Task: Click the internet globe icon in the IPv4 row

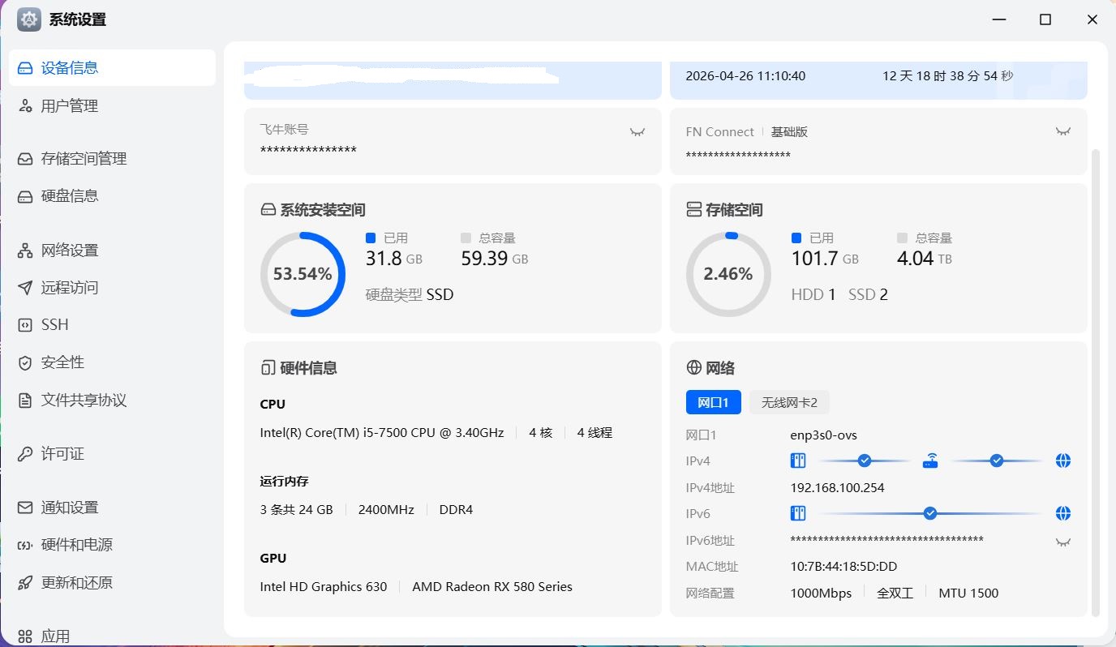Action: [1063, 461]
